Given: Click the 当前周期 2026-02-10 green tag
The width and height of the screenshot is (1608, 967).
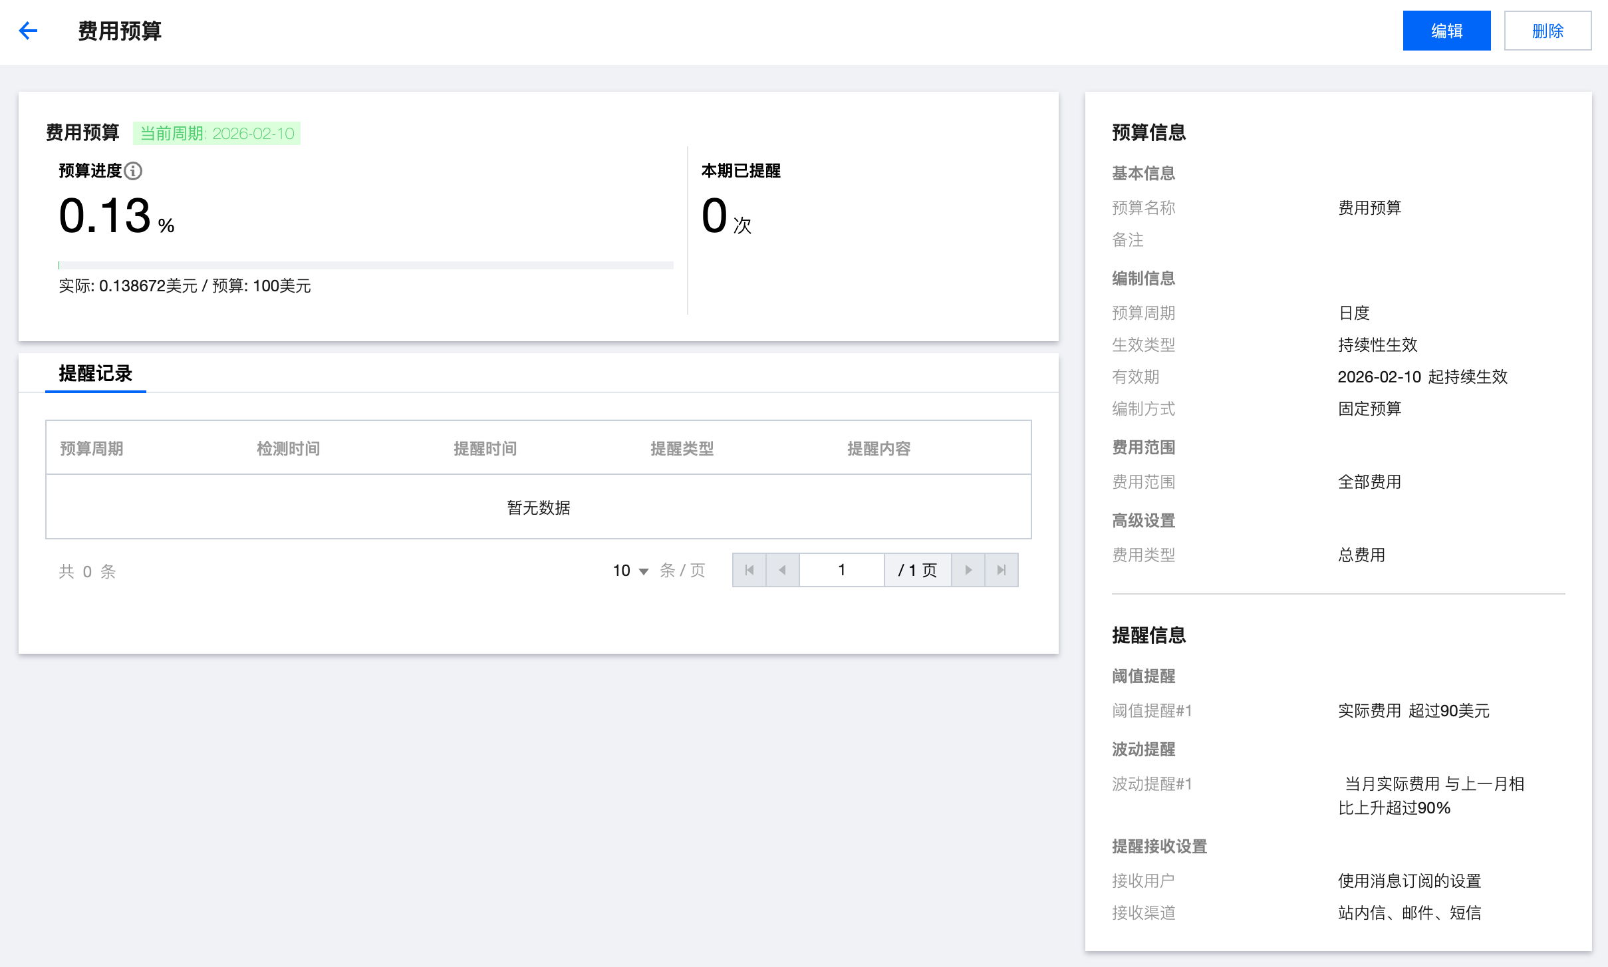Looking at the screenshot, I should coord(217,134).
